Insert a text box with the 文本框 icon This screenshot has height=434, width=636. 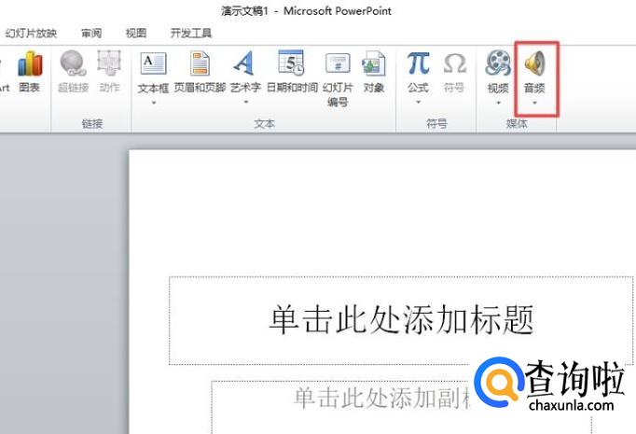(153, 63)
